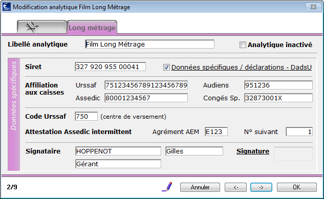Click the Annuler button
The width and height of the screenshot is (324, 199).
[x=200, y=187]
